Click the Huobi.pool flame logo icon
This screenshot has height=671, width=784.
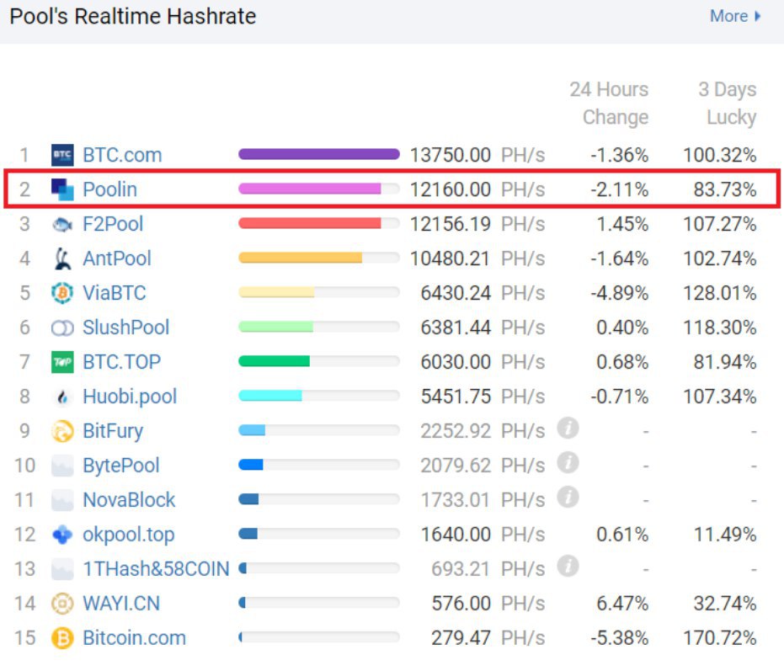[62, 397]
